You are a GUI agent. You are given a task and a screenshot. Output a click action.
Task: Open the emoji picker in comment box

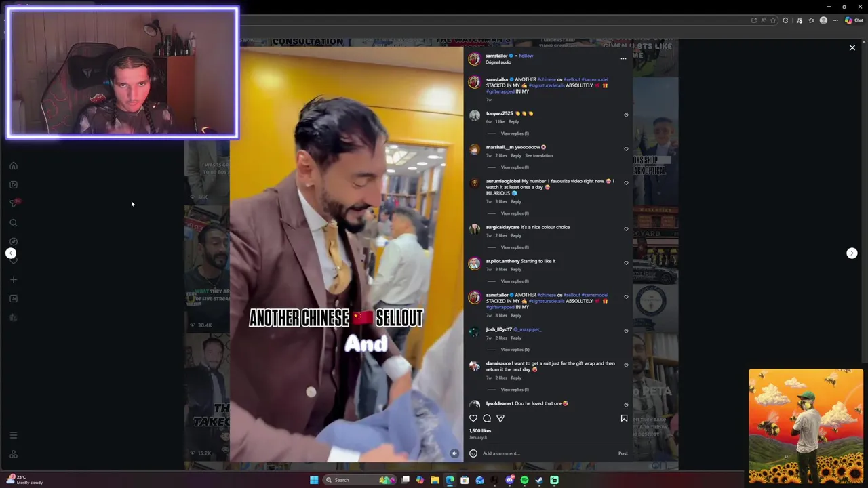click(x=473, y=453)
